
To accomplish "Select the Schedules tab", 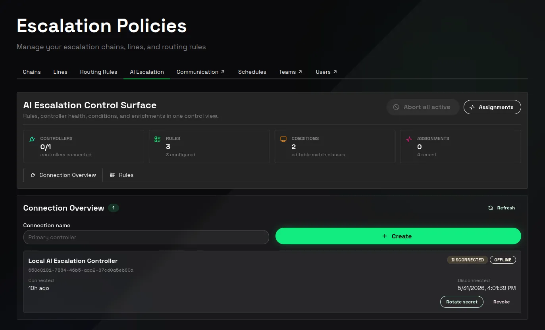I will [x=252, y=72].
